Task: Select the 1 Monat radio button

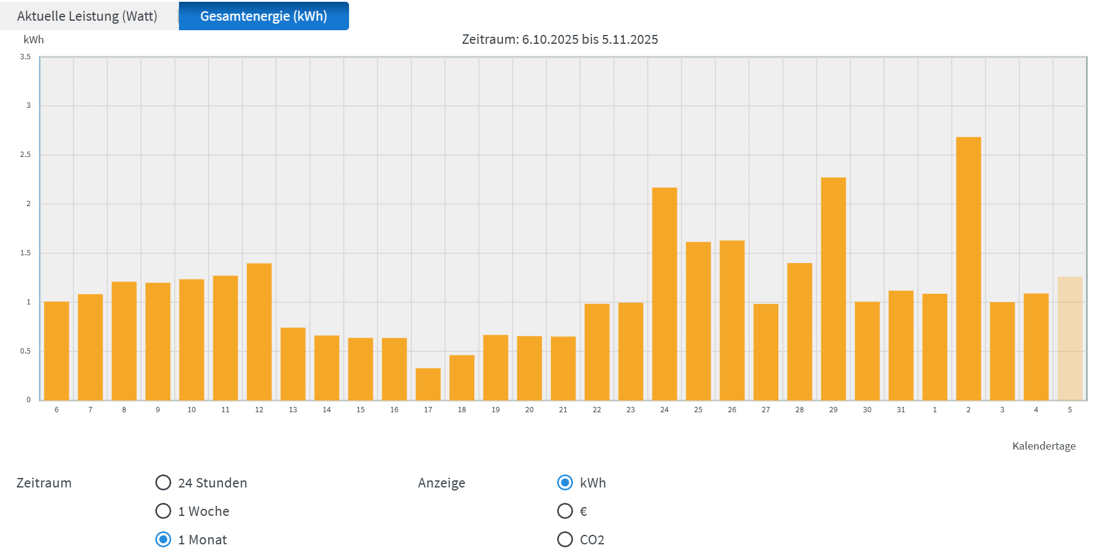Action: pos(164,540)
